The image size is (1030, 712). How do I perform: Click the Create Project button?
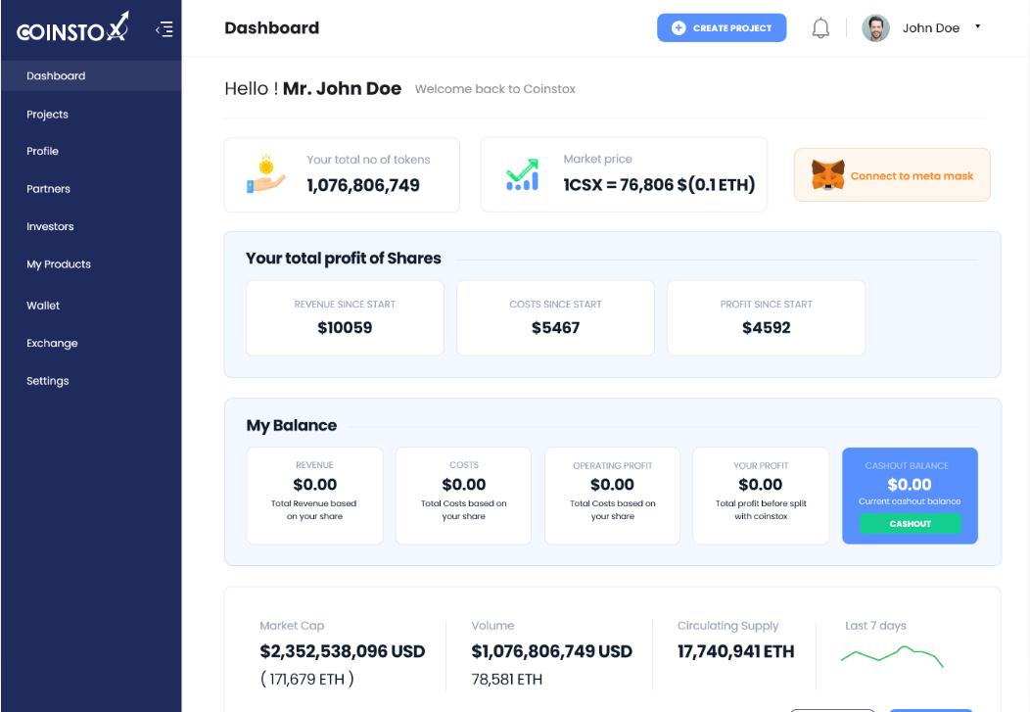(722, 27)
